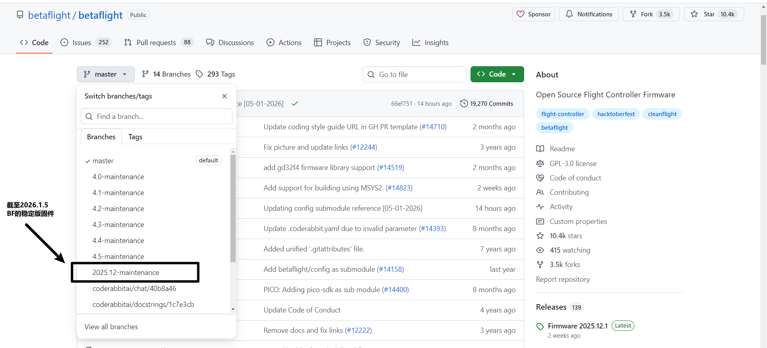Open the Pull requests tab
Screen dimensions: 767x348
point(156,43)
